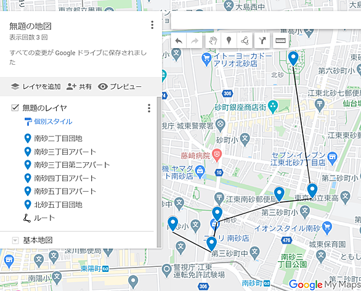The width and height of the screenshot is (361, 291).
Task: Click the 城東警察署 police marker
Action: (x=221, y=125)
